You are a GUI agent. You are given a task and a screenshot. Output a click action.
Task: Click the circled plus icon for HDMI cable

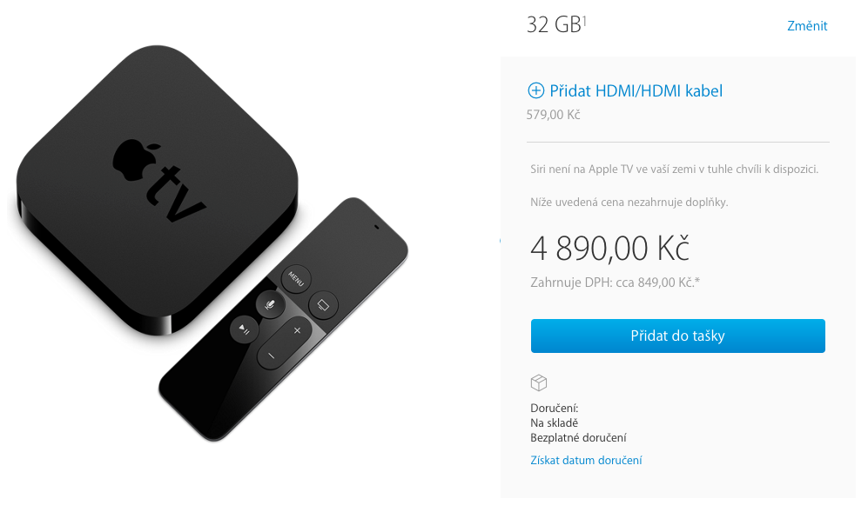535,90
